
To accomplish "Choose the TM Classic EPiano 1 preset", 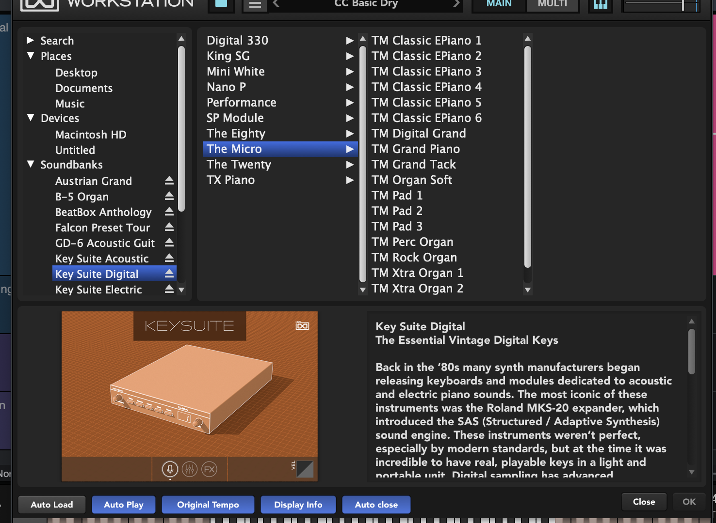I will tap(426, 40).
